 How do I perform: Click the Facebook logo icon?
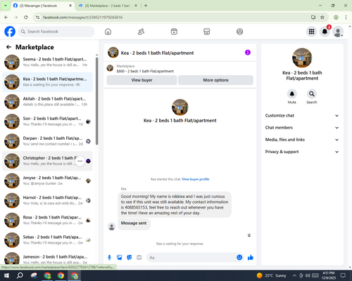pyautogui.click(x=10, y=32)
